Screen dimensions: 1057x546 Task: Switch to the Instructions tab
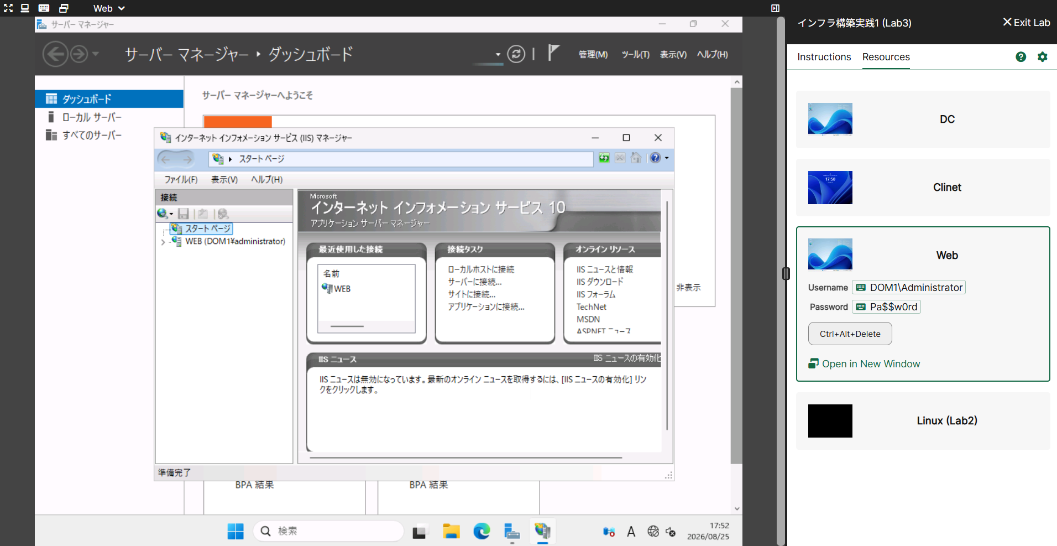tap(824, 57)
